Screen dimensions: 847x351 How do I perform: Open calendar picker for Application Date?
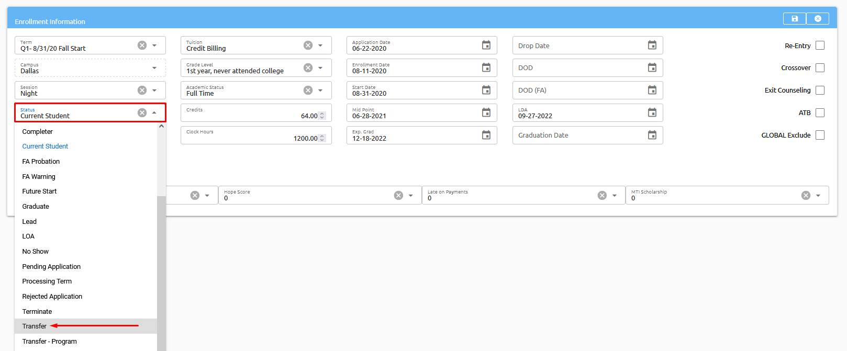486,46
